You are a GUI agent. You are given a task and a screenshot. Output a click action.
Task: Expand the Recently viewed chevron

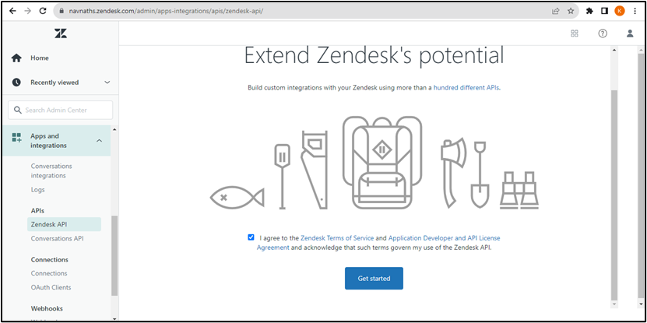click(107, 83)
